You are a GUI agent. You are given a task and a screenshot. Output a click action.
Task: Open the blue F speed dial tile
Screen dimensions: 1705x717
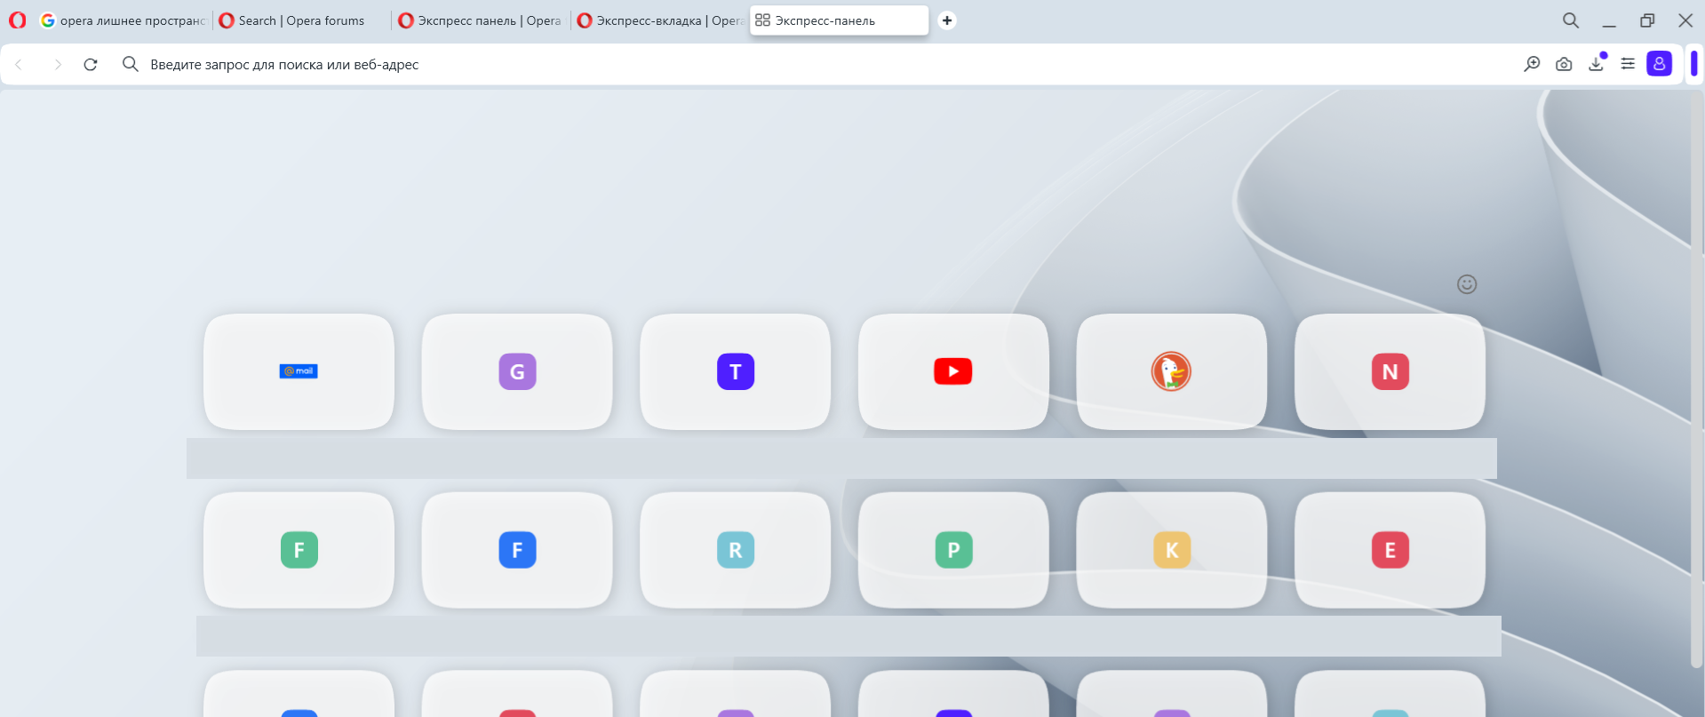click(517, 550)
